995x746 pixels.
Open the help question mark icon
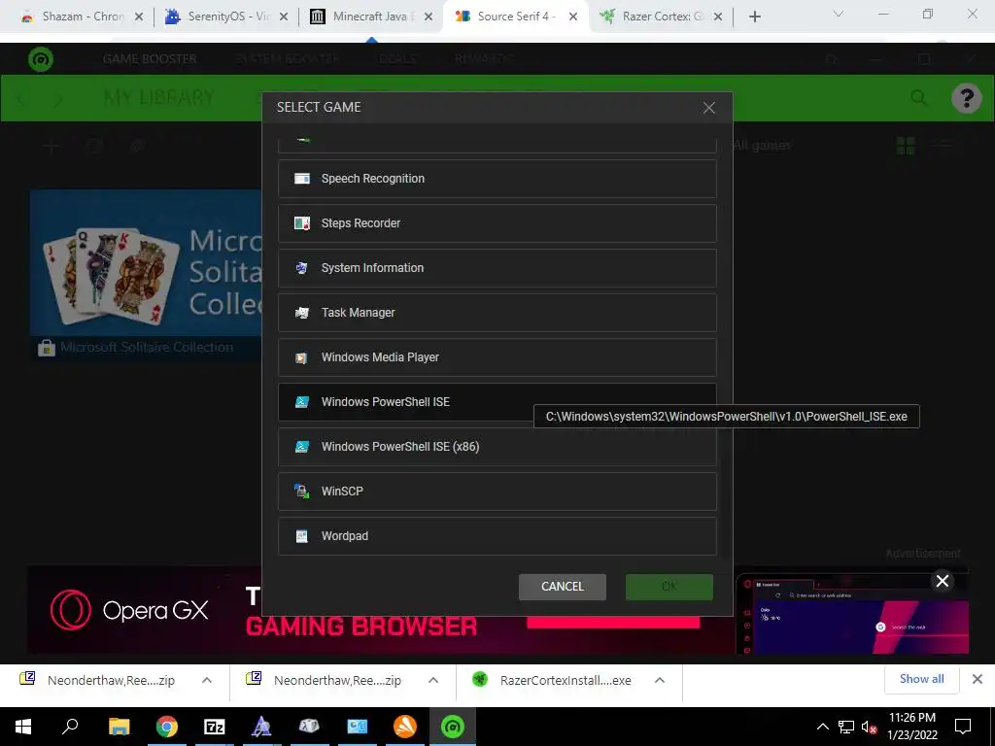967,98
